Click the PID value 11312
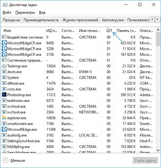Viewport: 161px width, 168px height. pyautogui.click(x=51, y=95)
